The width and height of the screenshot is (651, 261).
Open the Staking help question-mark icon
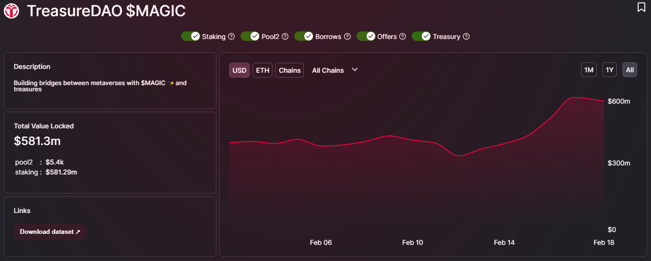pyautogui.click(x=232, y=36)
